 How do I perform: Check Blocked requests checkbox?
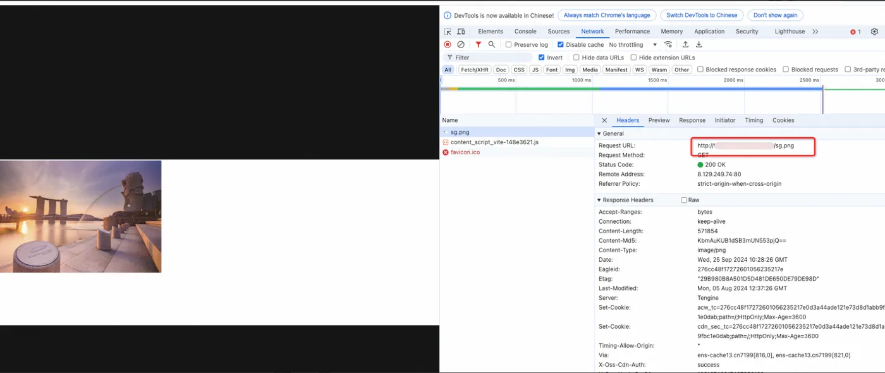[786, 70]
